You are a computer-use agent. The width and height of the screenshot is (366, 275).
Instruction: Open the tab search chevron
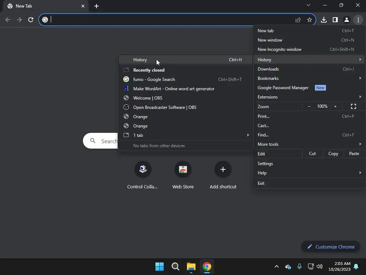[308, 5]
